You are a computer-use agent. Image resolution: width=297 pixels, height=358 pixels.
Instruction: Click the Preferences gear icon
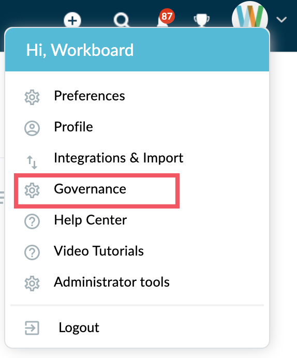pyautogui.click(x=32, y=97)
